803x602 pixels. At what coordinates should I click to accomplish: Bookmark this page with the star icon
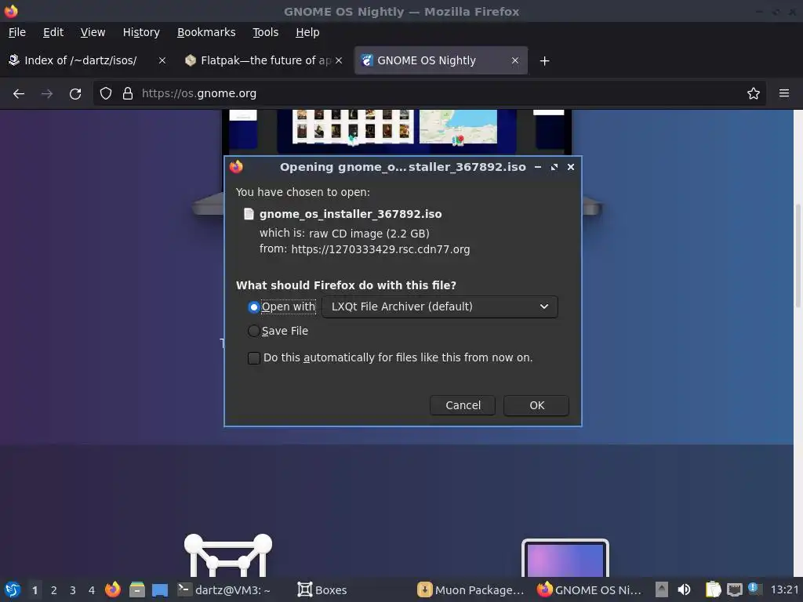[x=753, y=93]
